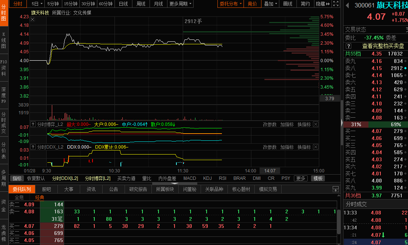Click the pull-up handle above bottom tabs
The height and width of the screenshot is (245, 408).
(x=175, y=184)
